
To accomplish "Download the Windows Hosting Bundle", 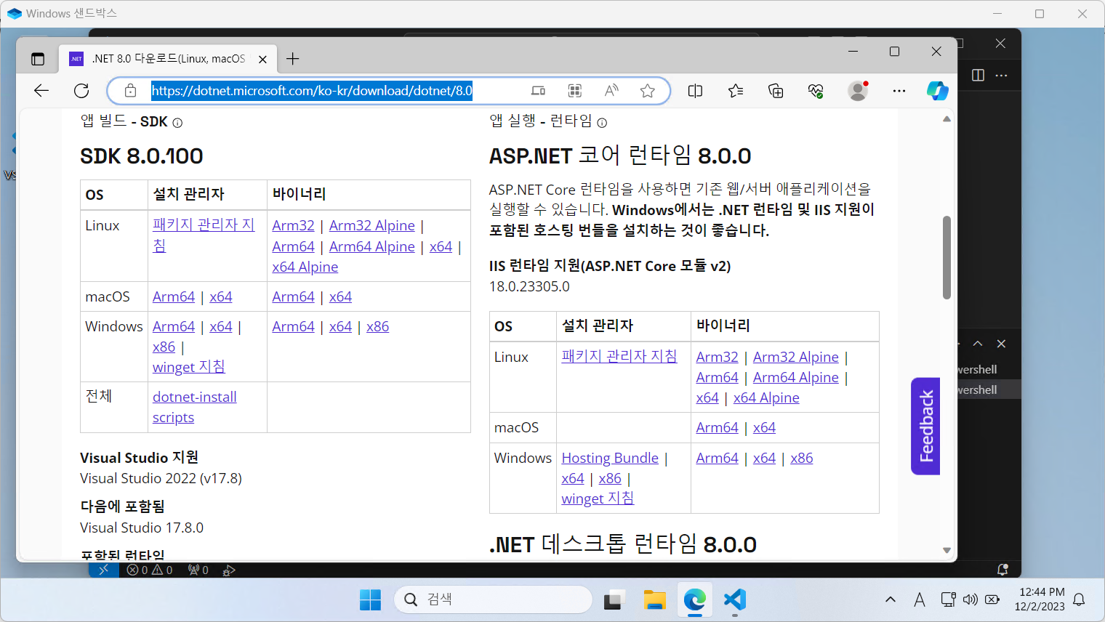I will click(610, 459).
